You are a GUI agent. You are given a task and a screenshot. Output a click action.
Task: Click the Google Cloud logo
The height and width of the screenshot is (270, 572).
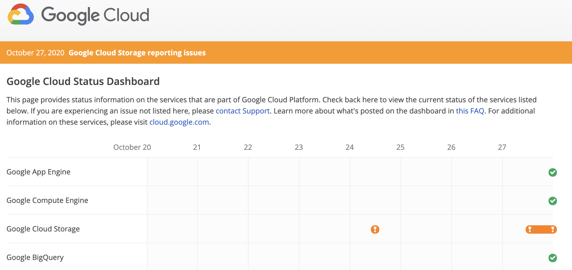[78, 15]
